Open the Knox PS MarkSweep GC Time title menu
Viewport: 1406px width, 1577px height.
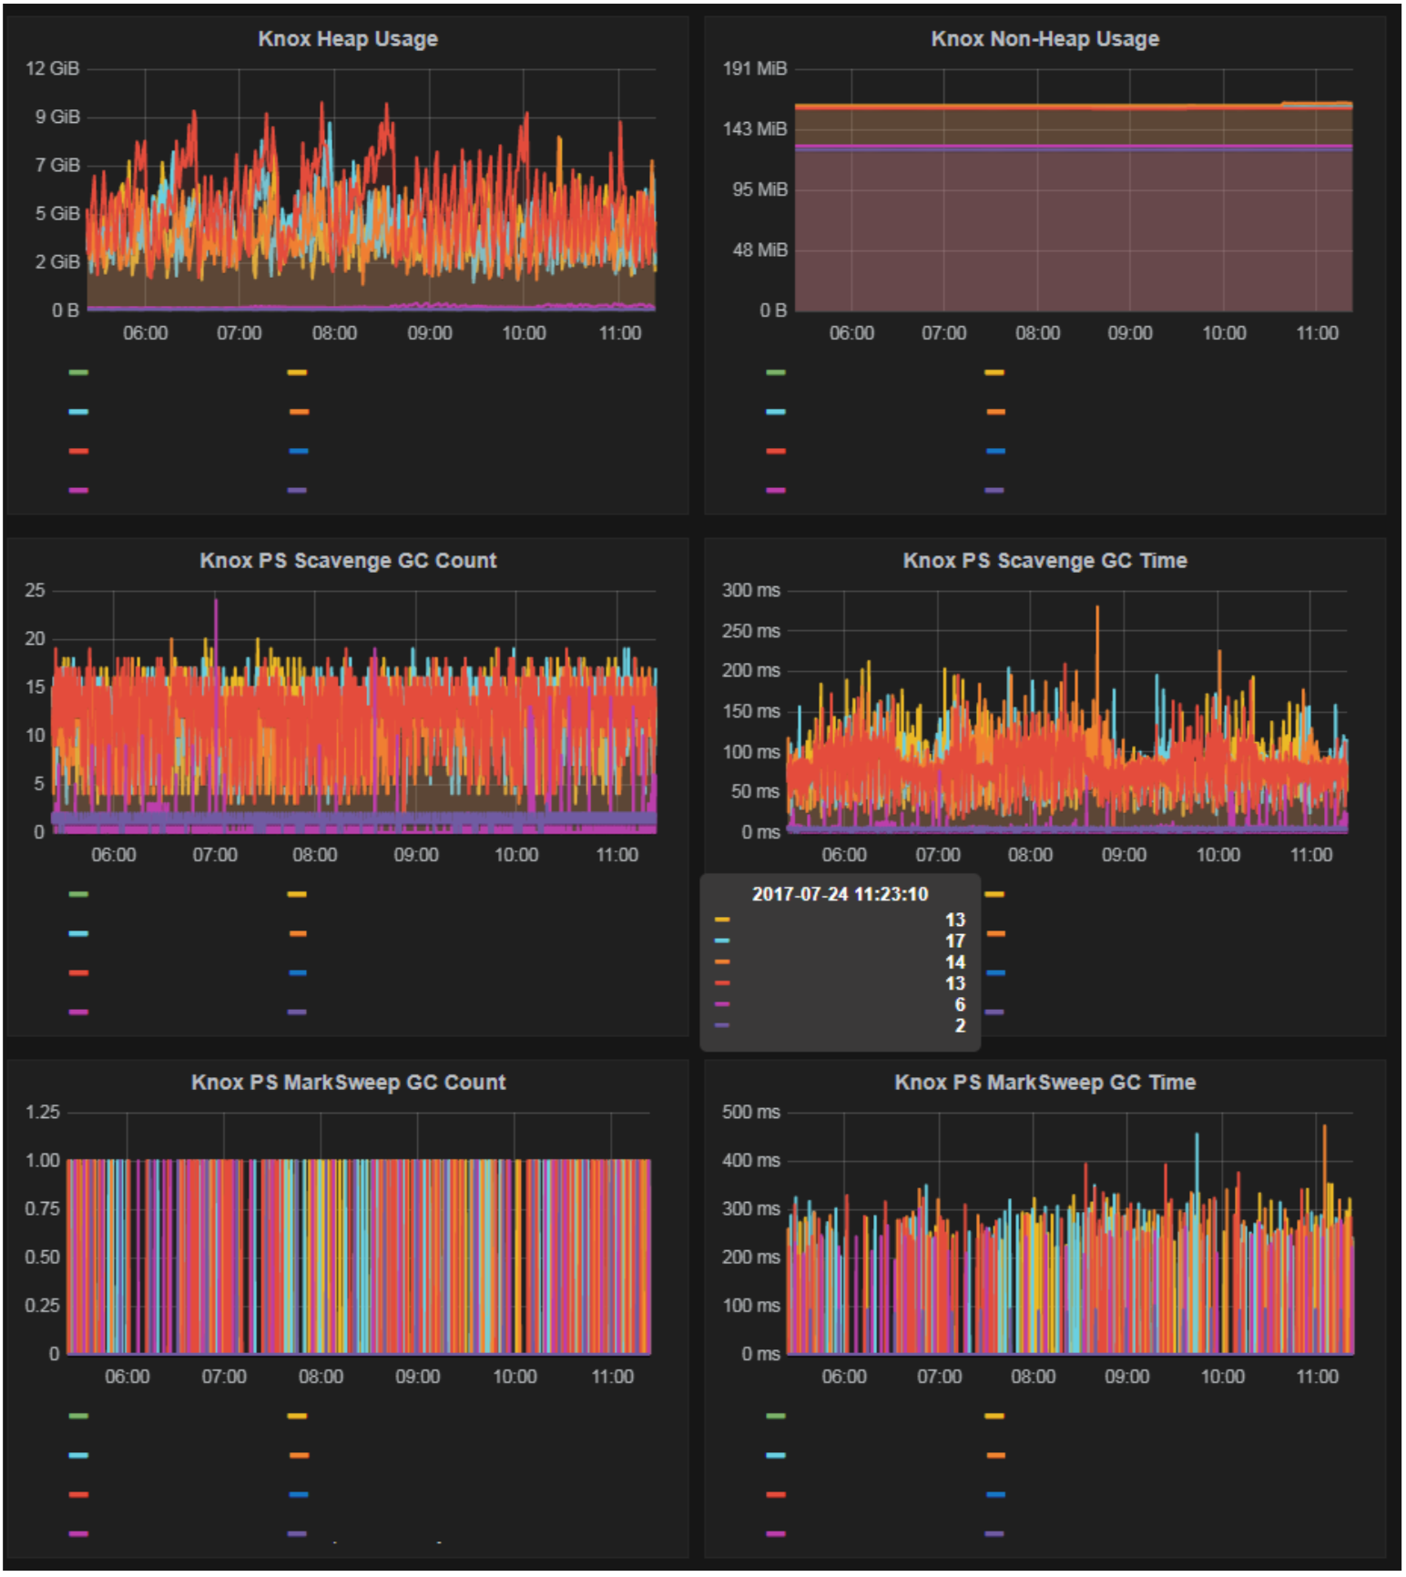tap(1044, 1083)
